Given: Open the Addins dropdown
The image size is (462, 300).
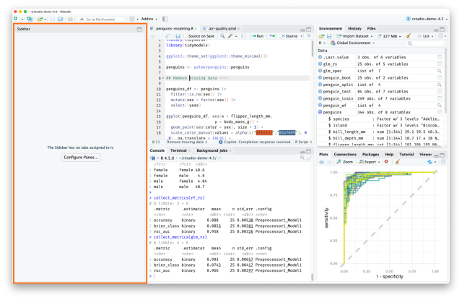Looking at the screenshot, I should [x=149, y=19].
